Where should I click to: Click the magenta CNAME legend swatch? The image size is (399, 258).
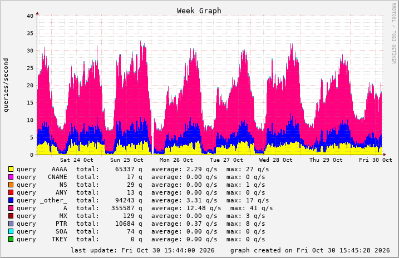point(11,177)
